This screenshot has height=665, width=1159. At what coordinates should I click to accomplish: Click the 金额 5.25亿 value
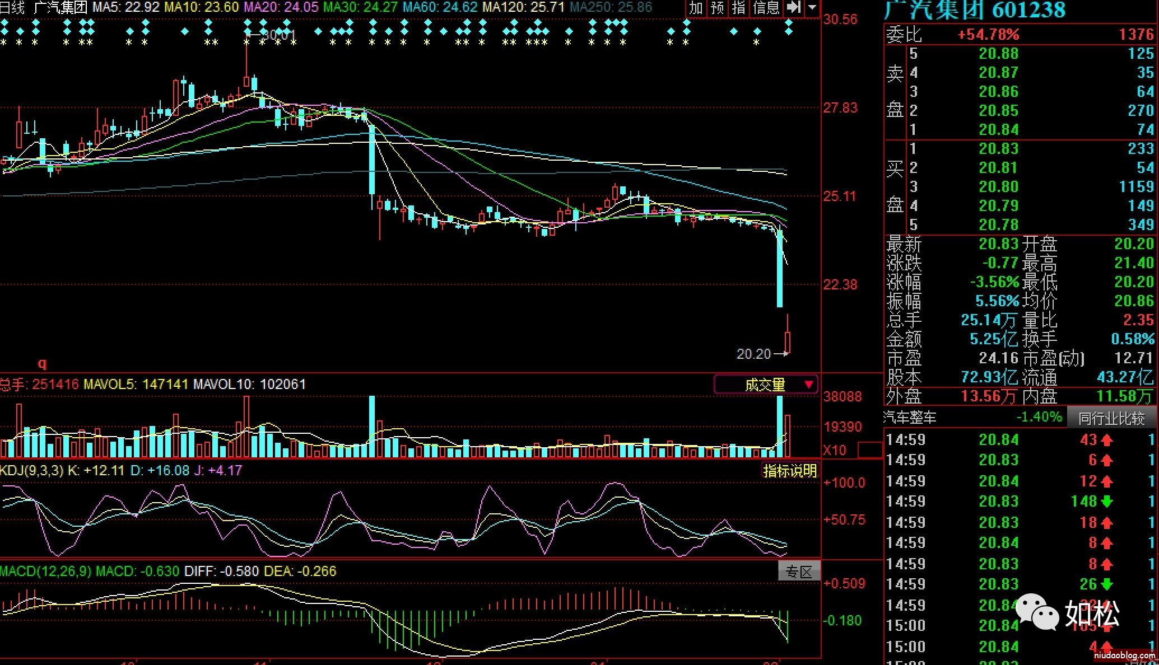pos(994,339)
